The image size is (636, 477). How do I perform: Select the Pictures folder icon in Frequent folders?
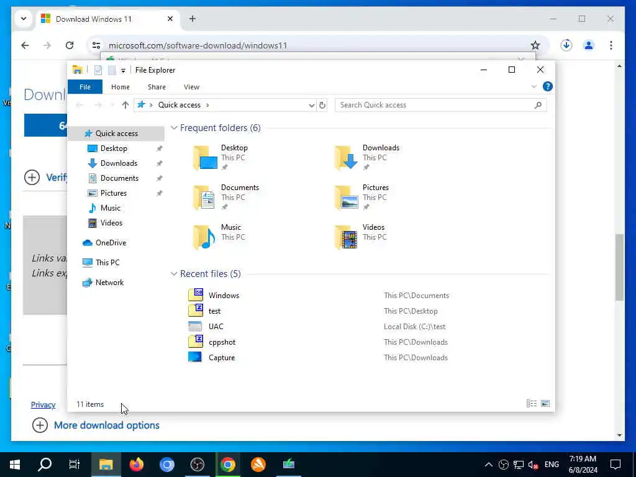pos(347,198)
